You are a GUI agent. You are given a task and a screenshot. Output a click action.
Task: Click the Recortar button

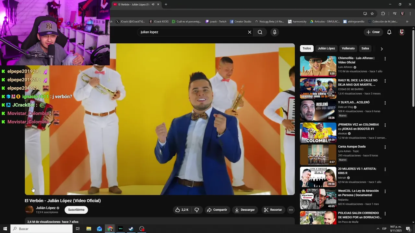pyautogui.click(x=273, y=210)
